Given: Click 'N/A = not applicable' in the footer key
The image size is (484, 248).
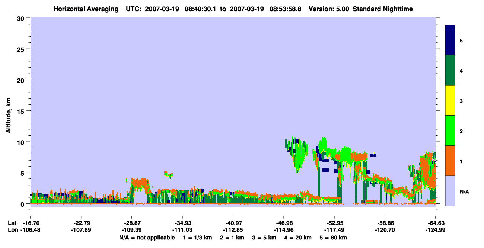Looking at the screenshot, I should pyautogui.click(x=147, y=238).
